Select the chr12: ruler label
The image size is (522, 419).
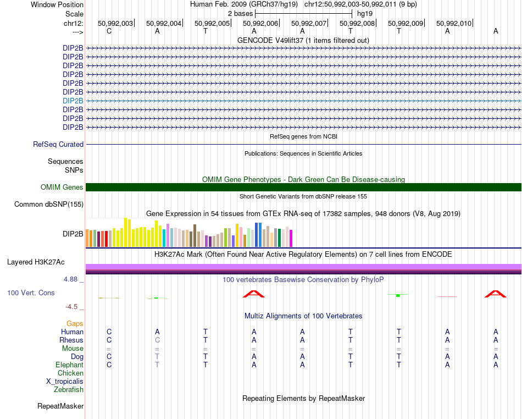[73, 23]
